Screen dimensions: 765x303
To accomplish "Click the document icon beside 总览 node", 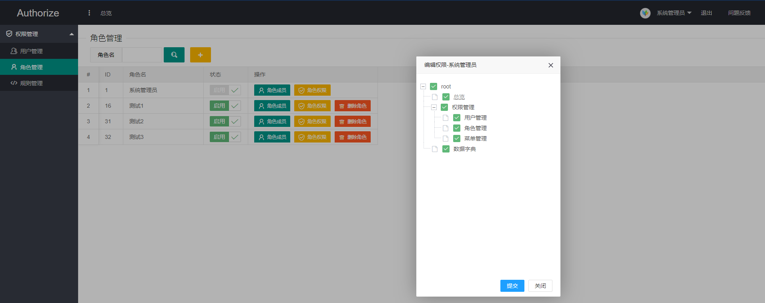I will point(435,97).
